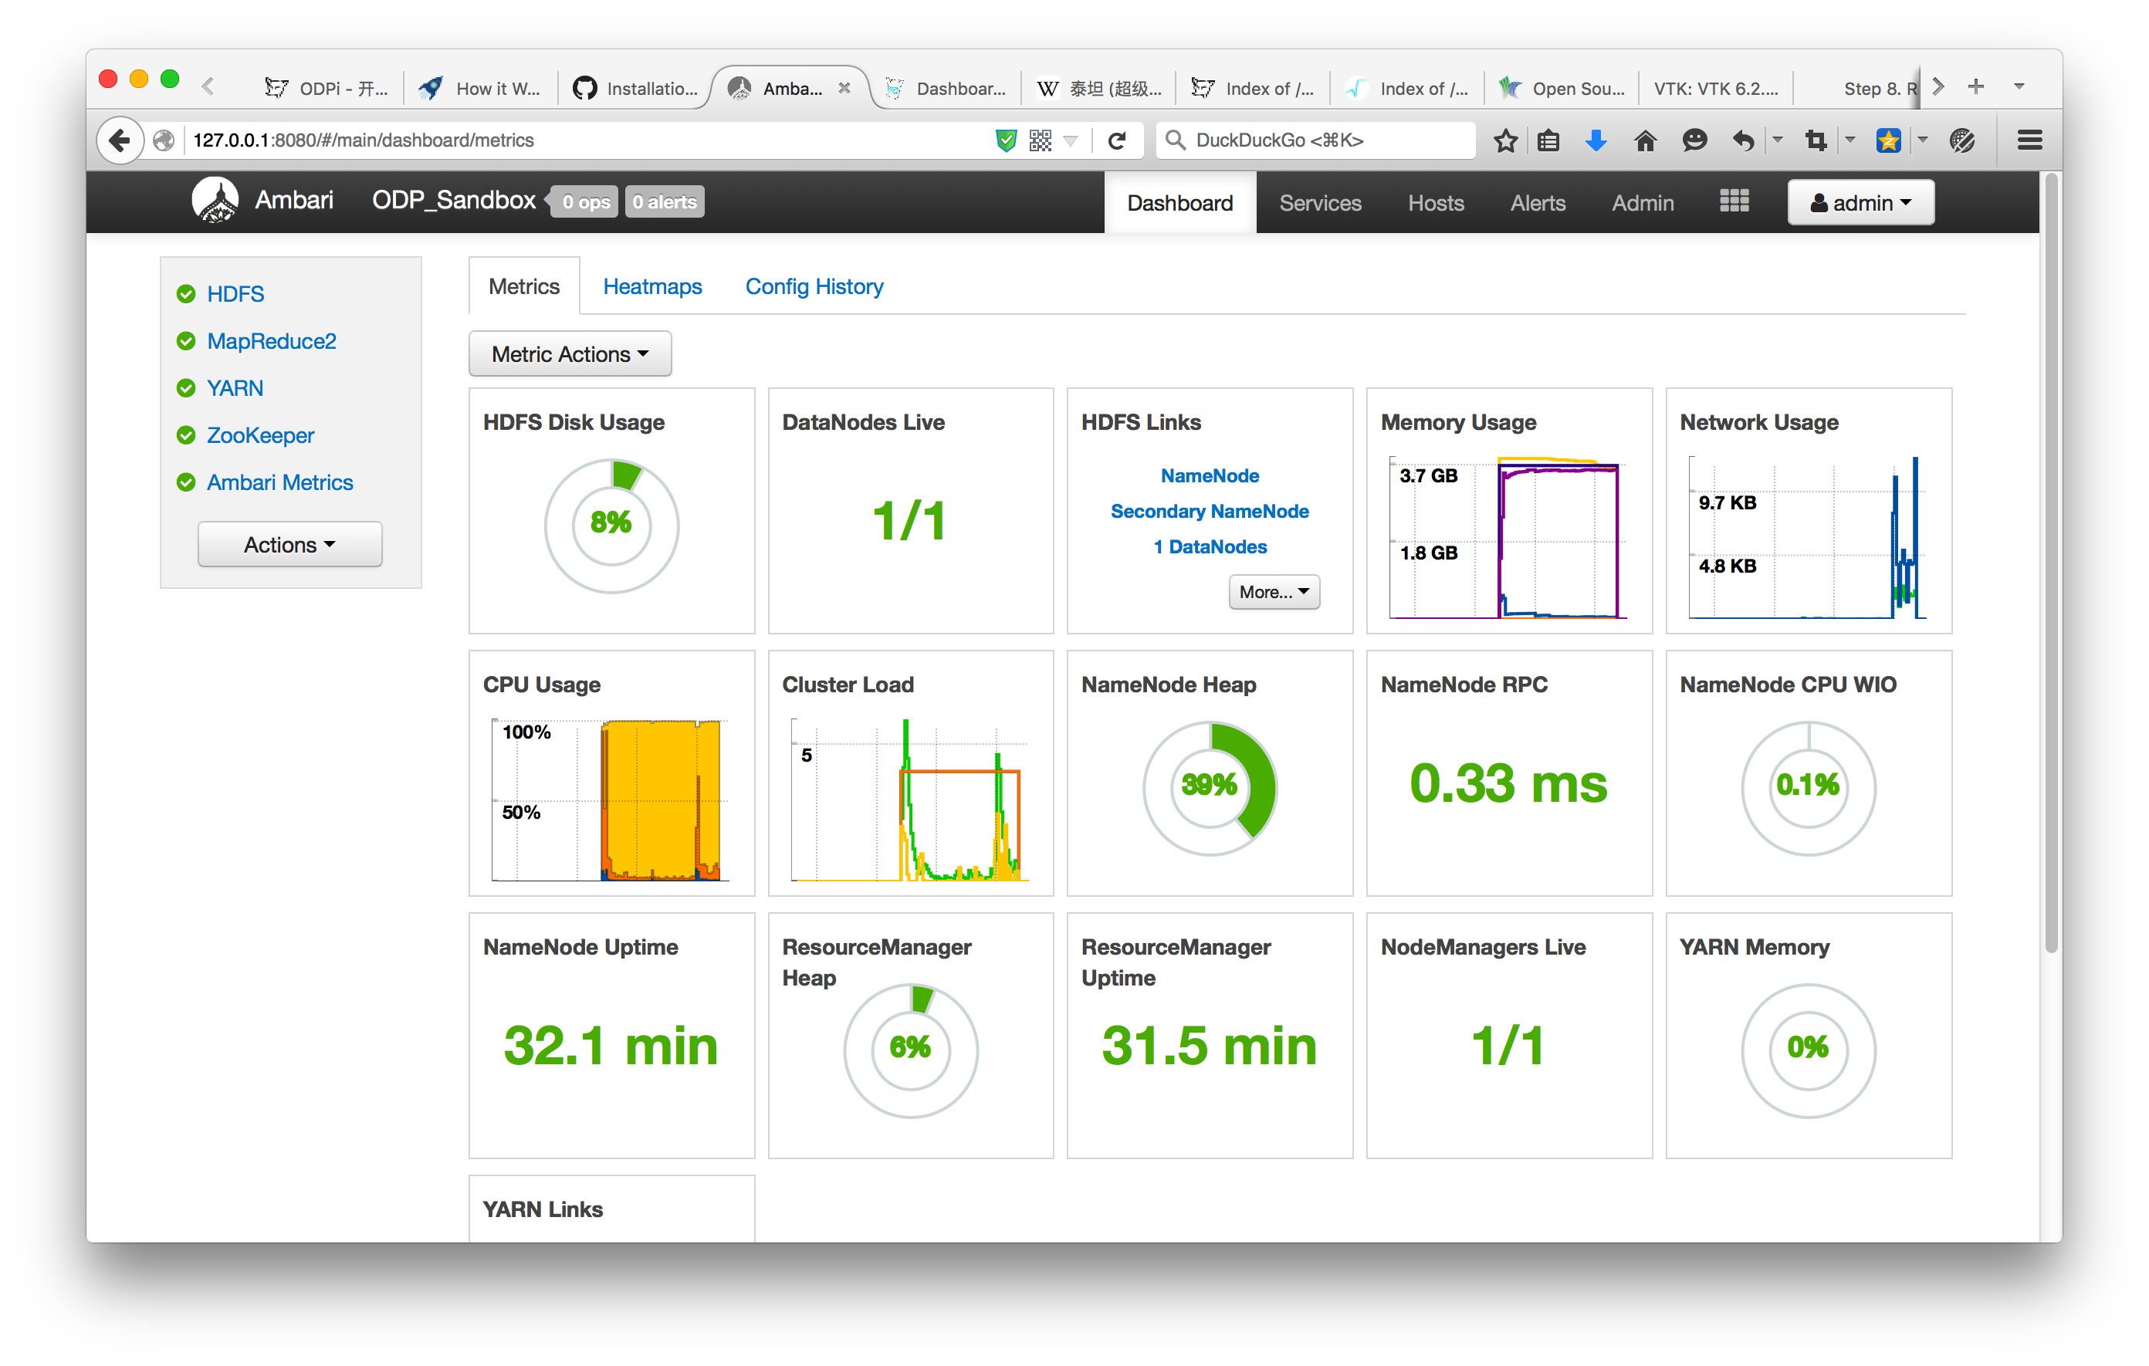Click the 0 alerts badge
Viewport: 2149px width, 1366px height.
pos(664,201)
